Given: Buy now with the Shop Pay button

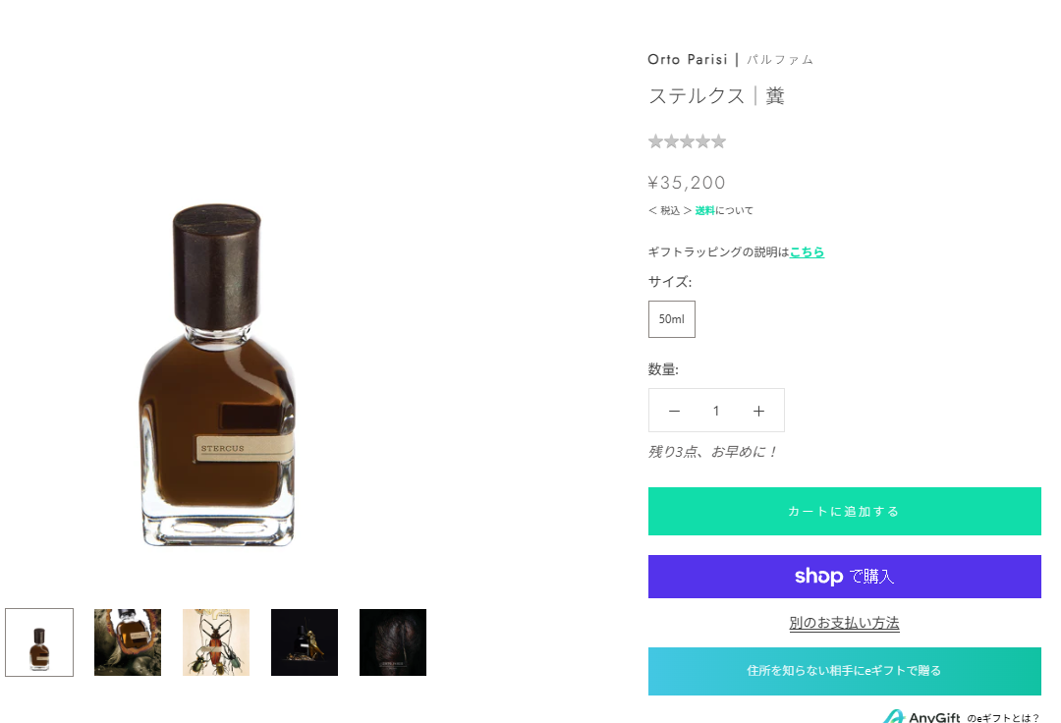Looking at the screenshot, I should [x=844, y=577].
